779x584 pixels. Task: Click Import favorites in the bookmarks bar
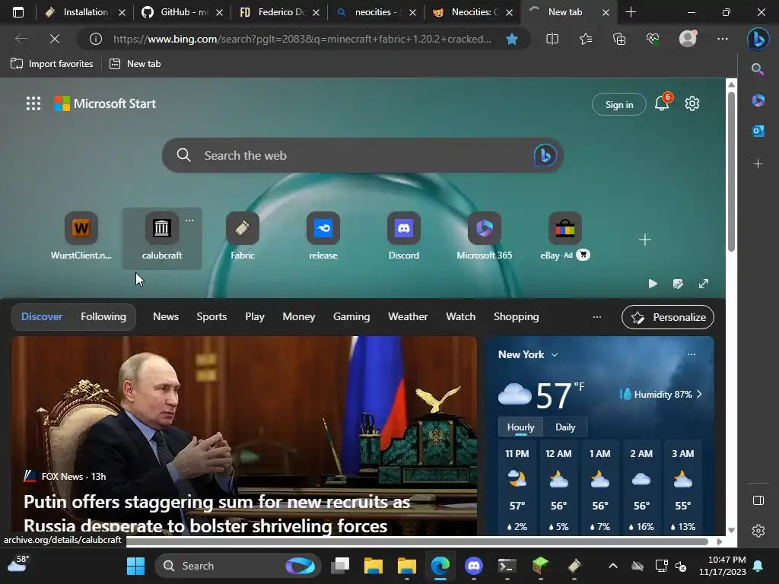pos(52,64)
